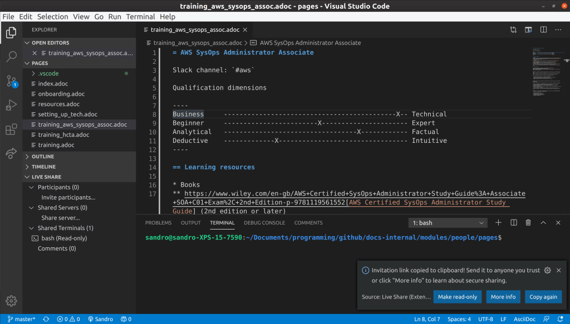
Task: Change indentation via Spaces: 4
Action: (459, 320)
